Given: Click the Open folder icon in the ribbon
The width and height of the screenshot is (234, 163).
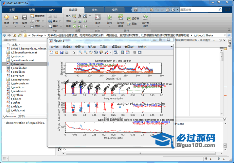Looking at the screenshot, I should pyautogui.click(x=15, y=17).
